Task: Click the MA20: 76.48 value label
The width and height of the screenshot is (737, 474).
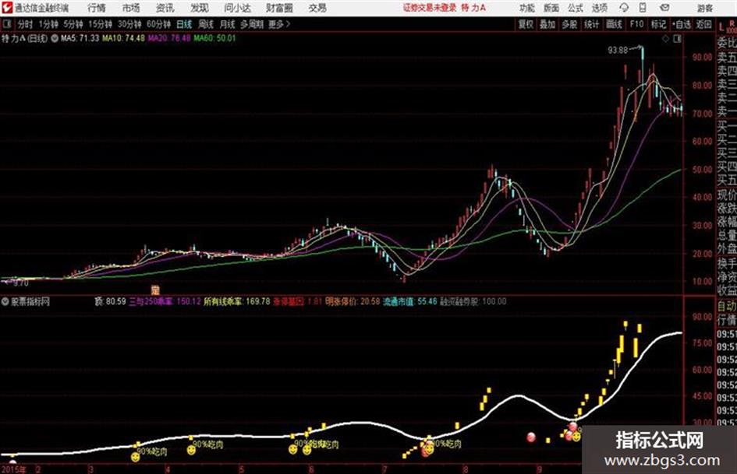Action: click(169, 38)
